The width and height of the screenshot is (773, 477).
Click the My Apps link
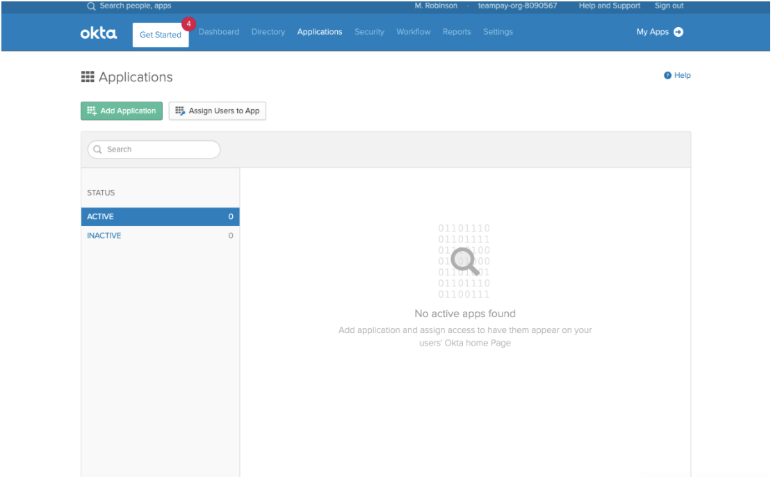pos(652,32)
